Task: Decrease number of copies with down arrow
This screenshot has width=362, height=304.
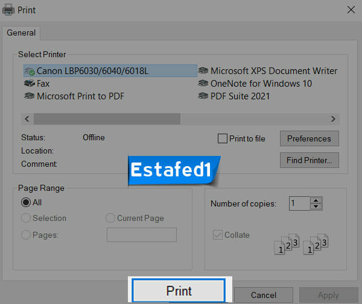Action: [x=316, y=206]
